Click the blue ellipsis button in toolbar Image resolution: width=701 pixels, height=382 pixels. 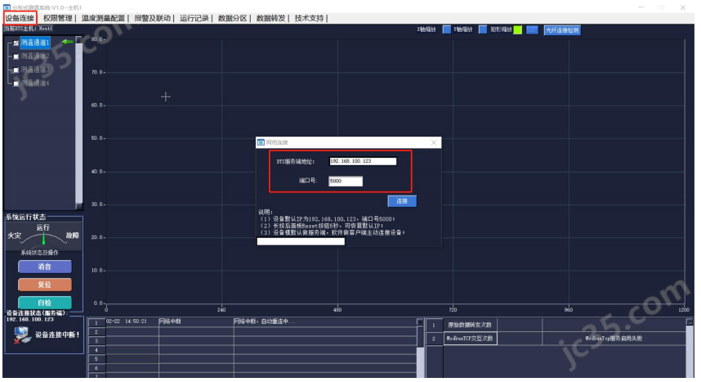click(532, 30)
